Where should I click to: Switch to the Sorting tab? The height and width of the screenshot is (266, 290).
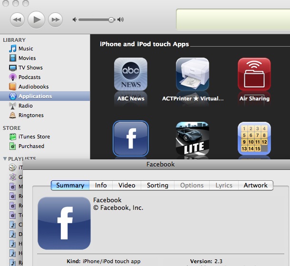[157, 185]
